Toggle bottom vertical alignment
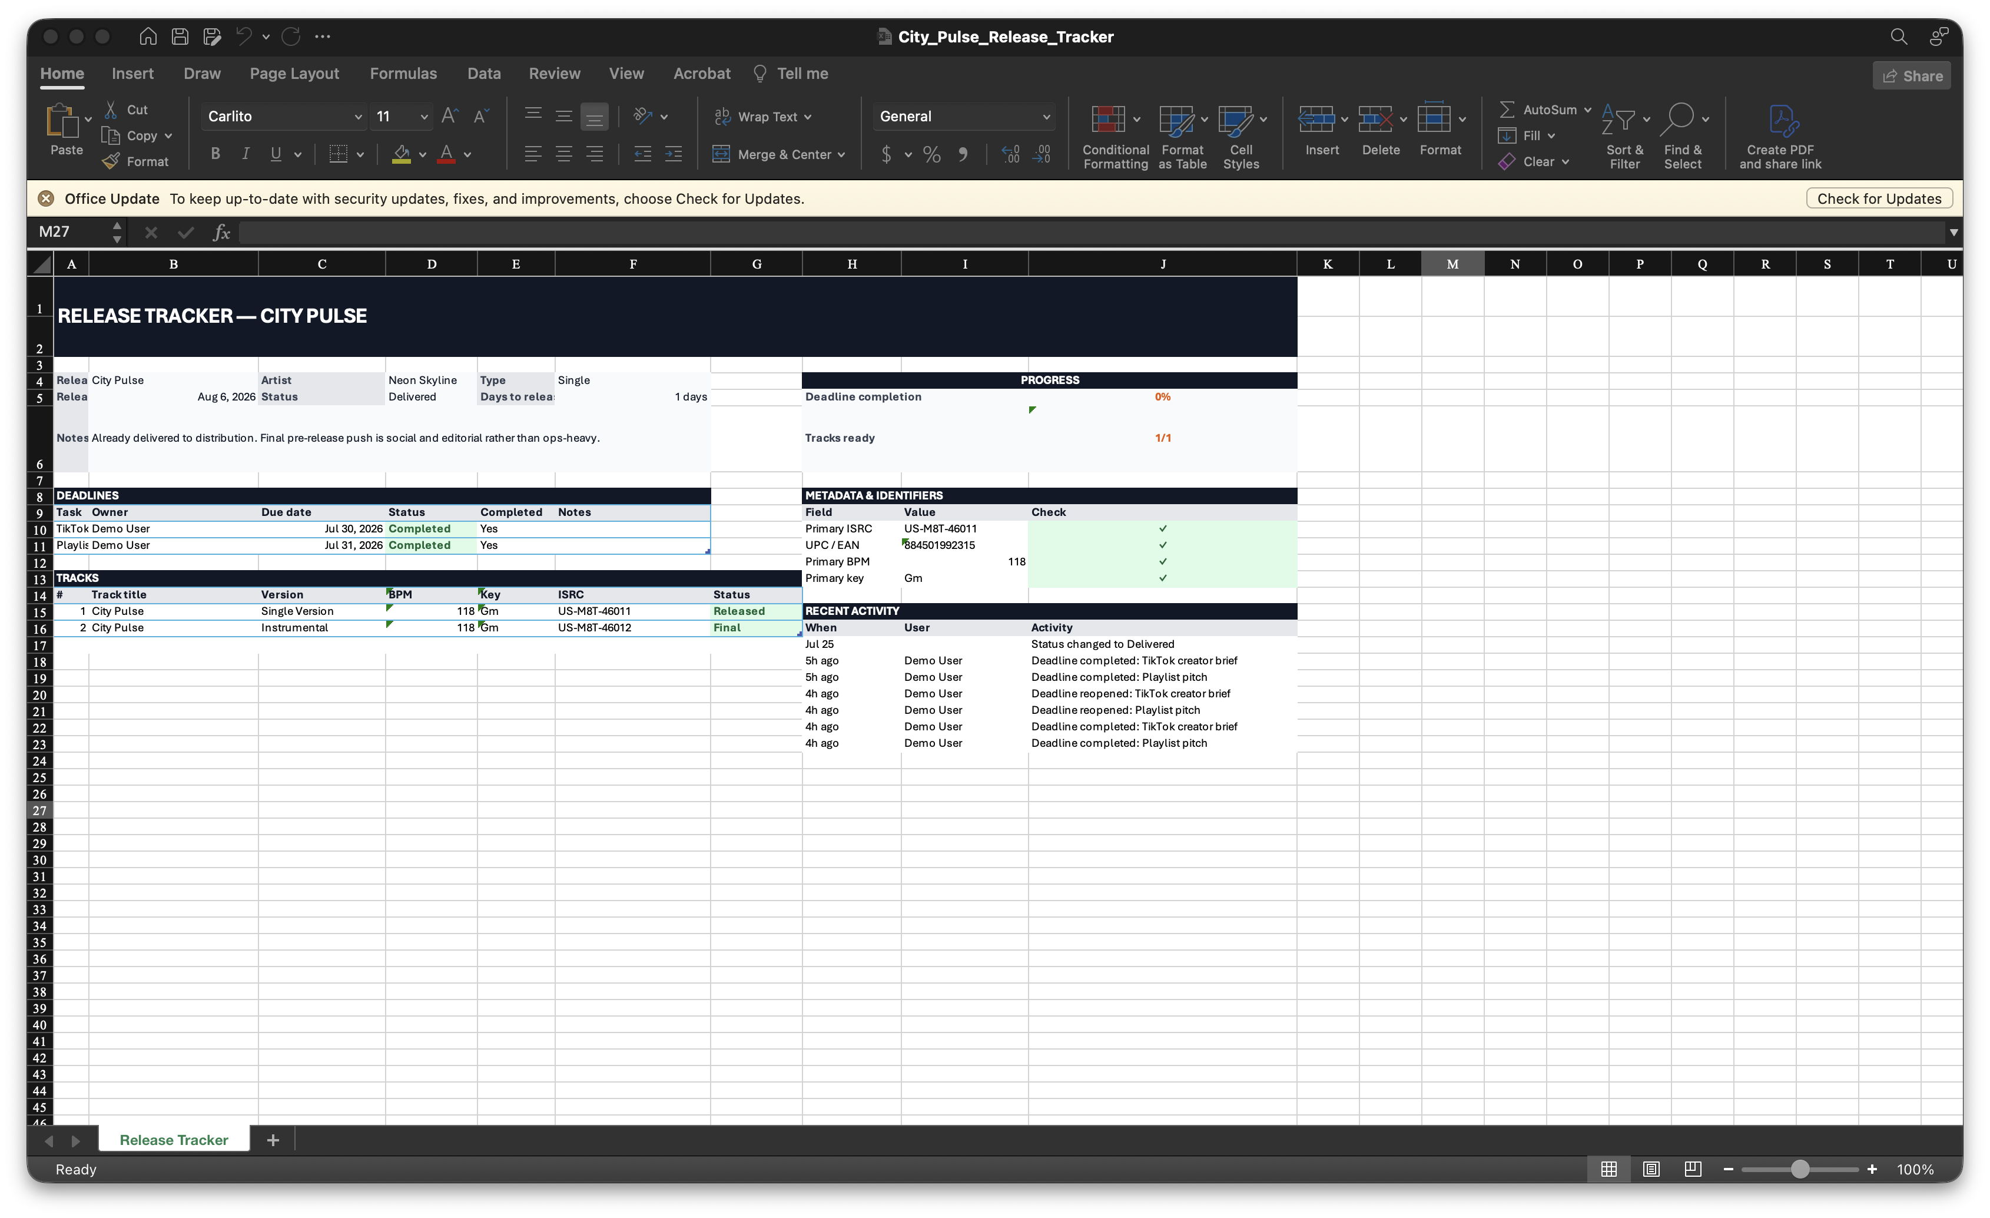This screenshot has width=1990, height=1218. tap(595, 116)
